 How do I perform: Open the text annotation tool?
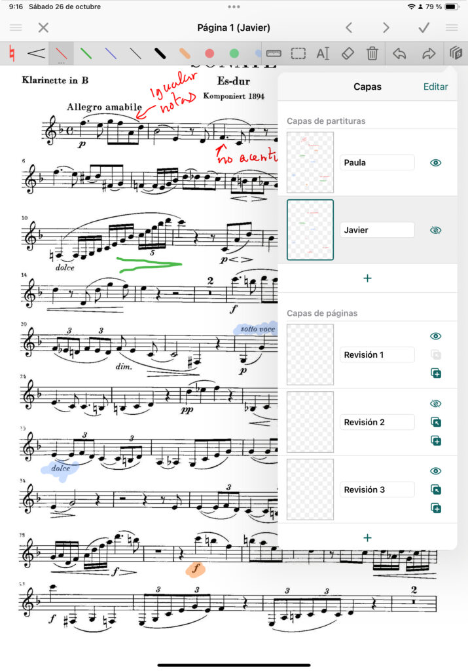[x=323, y=54]
